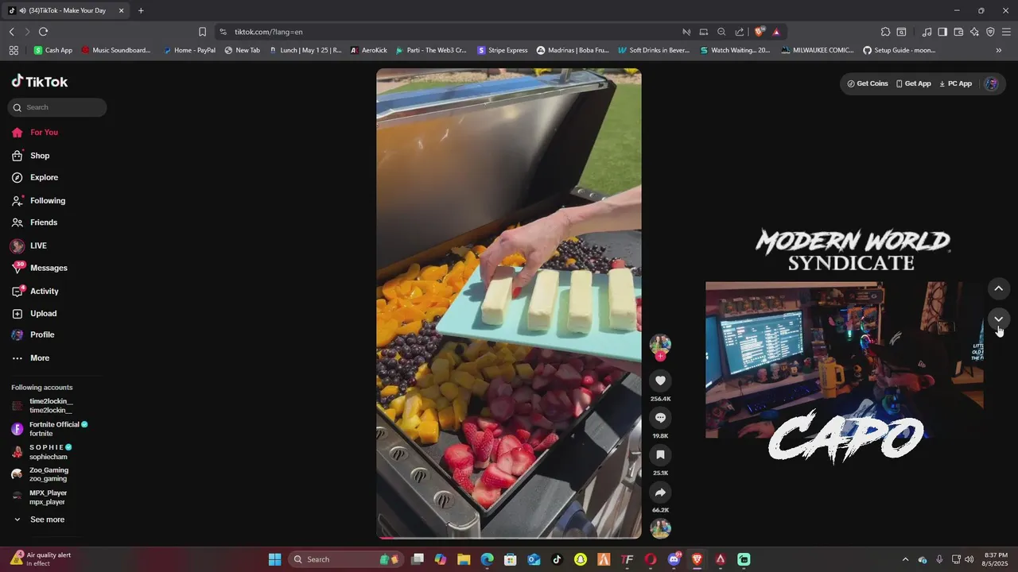Screen dimensions: 1018x572
Task: Open the sound disc below the share count
Action: [x=660, y=528]
